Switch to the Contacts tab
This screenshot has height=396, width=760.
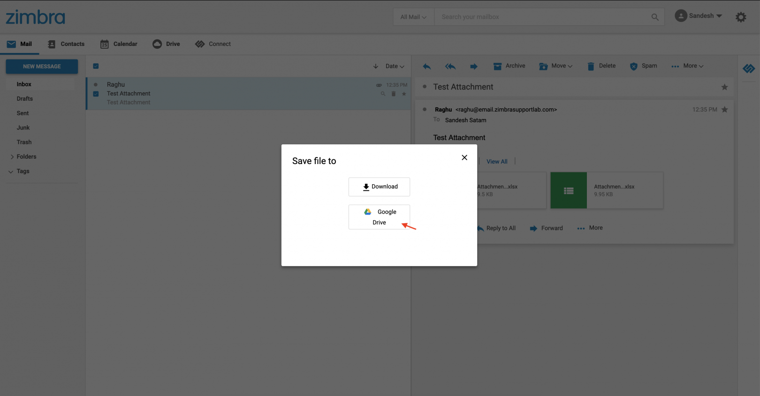click(66, 44)
